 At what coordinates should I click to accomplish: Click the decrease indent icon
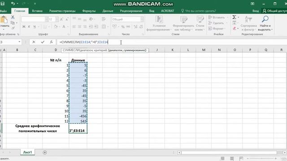pyautogui.click(x=91, y=27)
